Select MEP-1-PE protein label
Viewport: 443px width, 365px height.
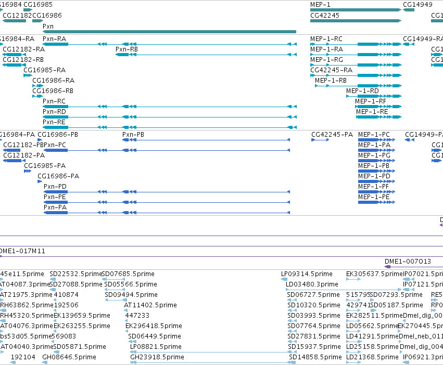coord(374,197)
